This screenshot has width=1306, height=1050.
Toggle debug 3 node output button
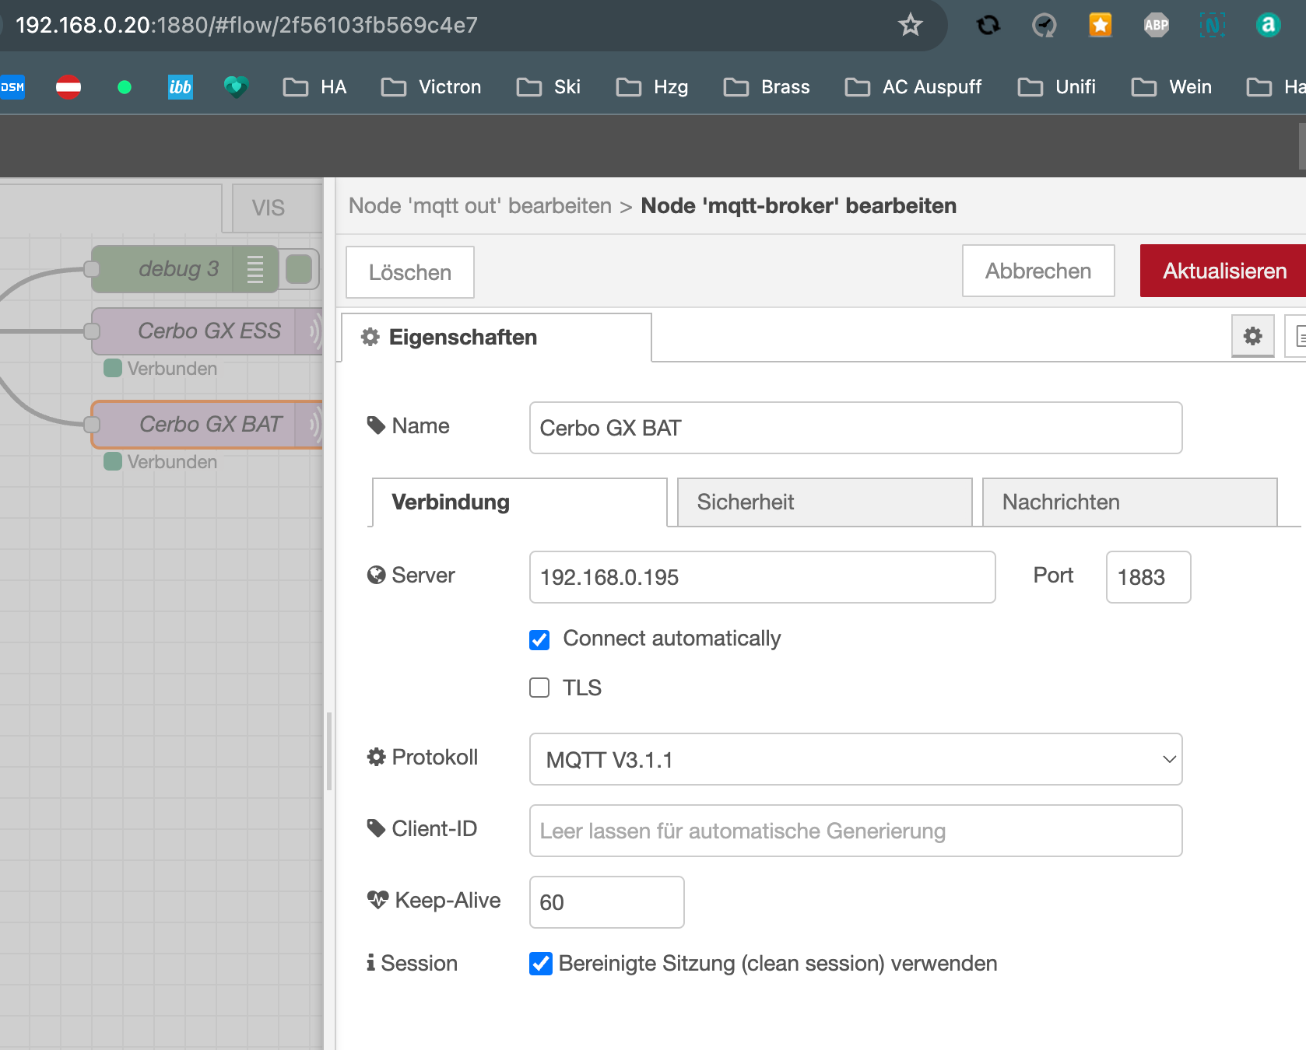pos(299,269)
